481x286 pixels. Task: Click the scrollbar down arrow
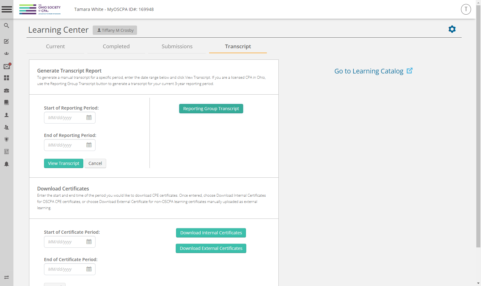[478, 283]
